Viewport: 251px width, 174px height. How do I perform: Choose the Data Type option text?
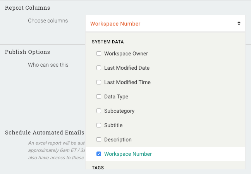point(116,96)
